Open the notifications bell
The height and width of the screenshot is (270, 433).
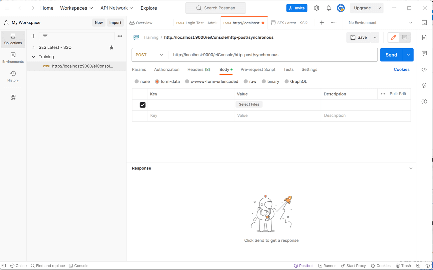[329, 8]
